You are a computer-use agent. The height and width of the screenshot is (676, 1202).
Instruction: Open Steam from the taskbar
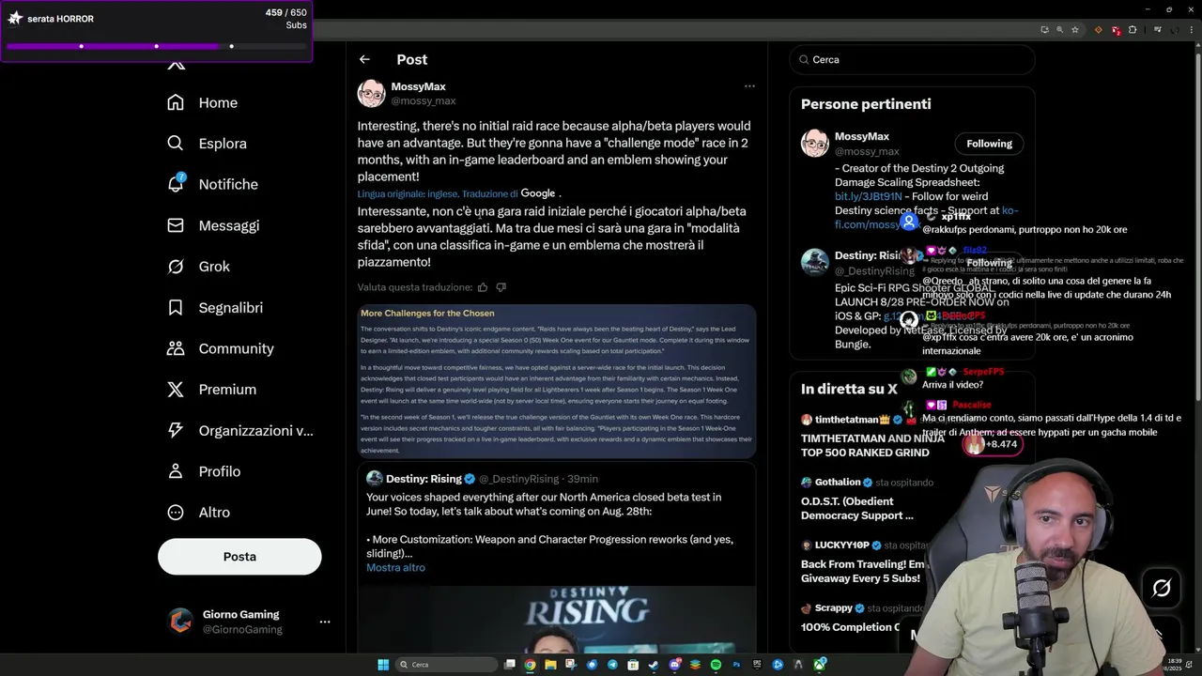coord(654,665)
